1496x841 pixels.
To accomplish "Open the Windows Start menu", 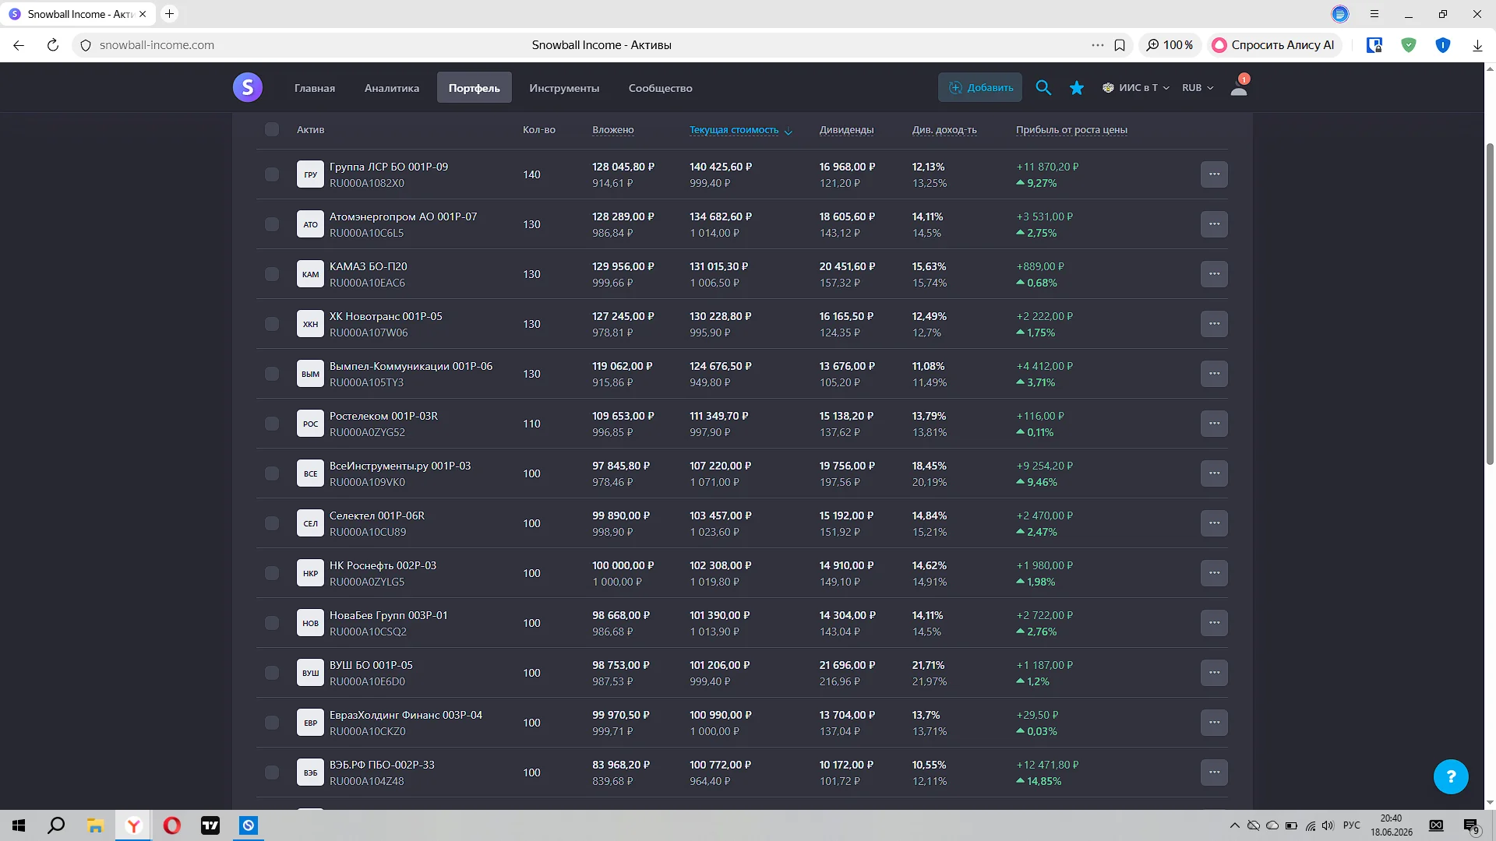I will pyautogui.click(x=19, y=825).
